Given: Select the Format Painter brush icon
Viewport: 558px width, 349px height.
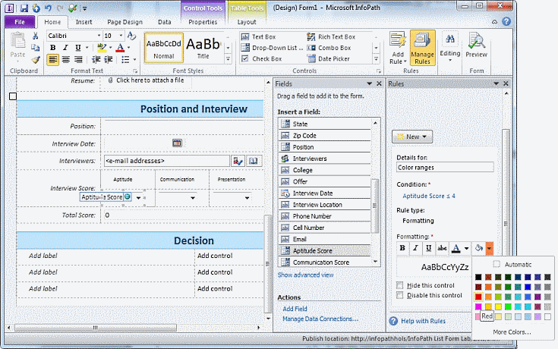Looking at the screenshot, I should coord(35,59).
